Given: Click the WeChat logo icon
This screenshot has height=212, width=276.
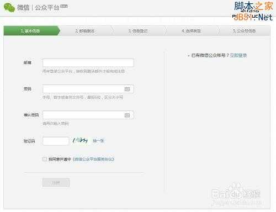Looking at the screenshot, I should pos(9,8).
